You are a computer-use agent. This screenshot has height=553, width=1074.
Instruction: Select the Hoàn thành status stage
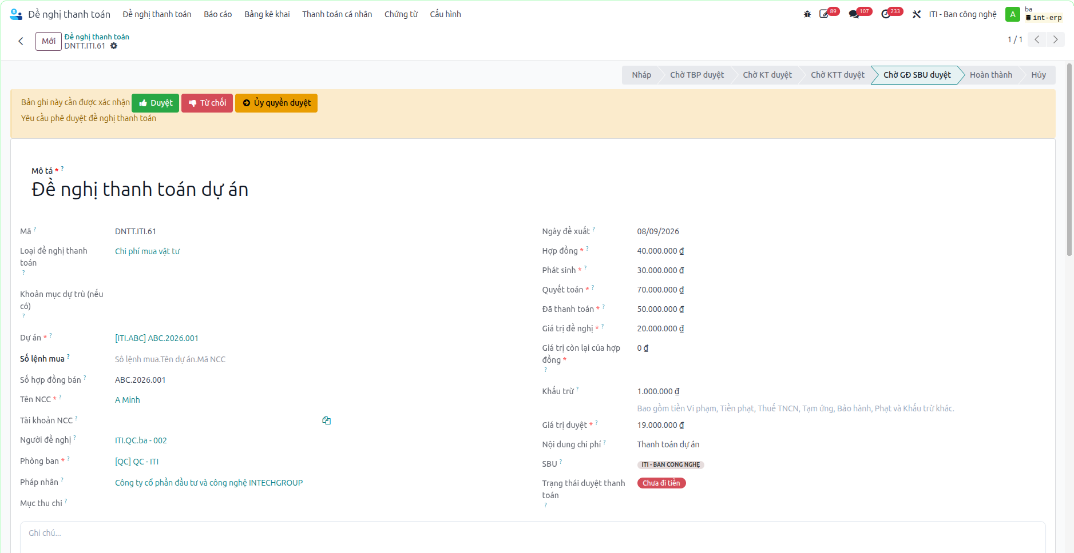tap(991, 75)
